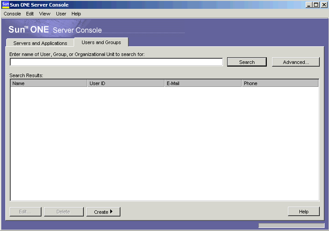Expand the Create dropdown button

coord(103,212)
